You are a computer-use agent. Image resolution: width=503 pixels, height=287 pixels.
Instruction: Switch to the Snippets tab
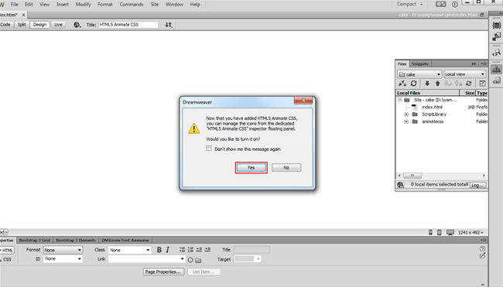pos(420,63)
